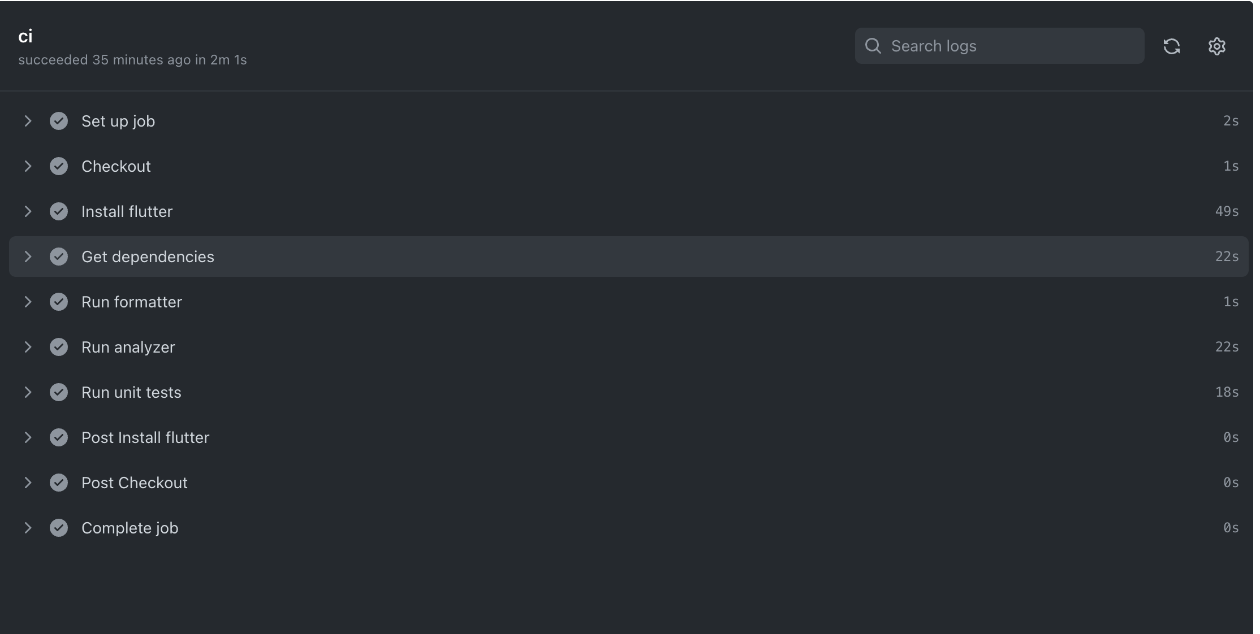Click the search magnifier icon
This screenshot has width=1260, height=634.
[873, 45]
